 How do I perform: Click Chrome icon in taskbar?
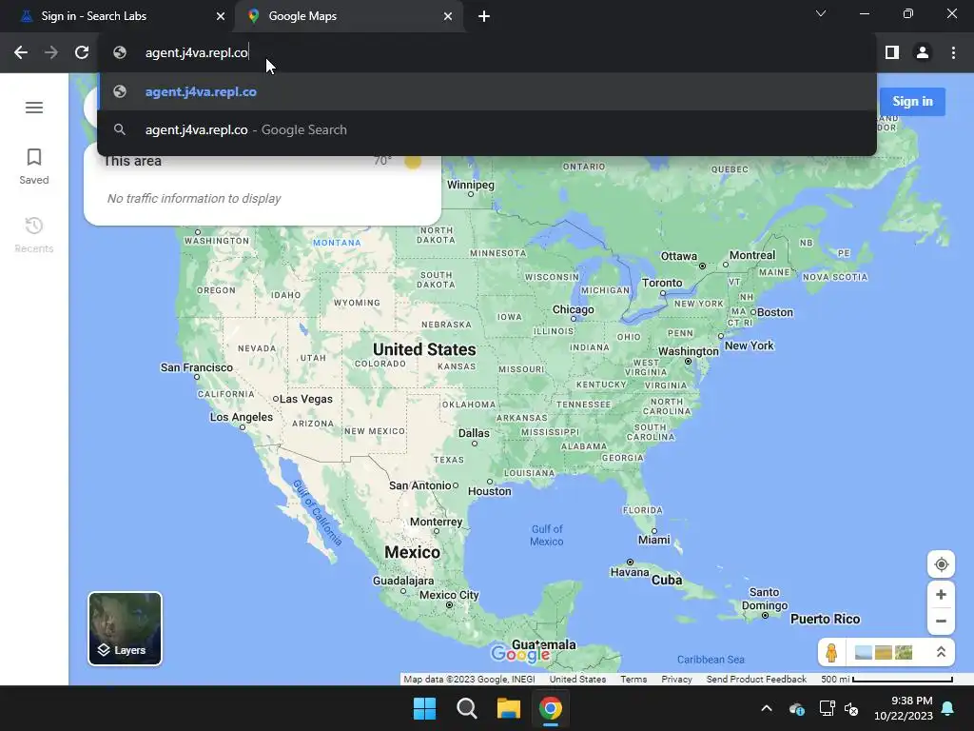pyautogui.click(x=551, y=708)
